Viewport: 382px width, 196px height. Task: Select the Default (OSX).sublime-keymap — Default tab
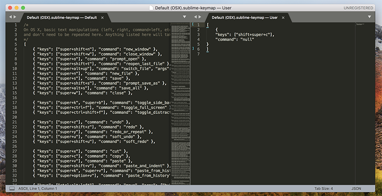pos(62,18)
